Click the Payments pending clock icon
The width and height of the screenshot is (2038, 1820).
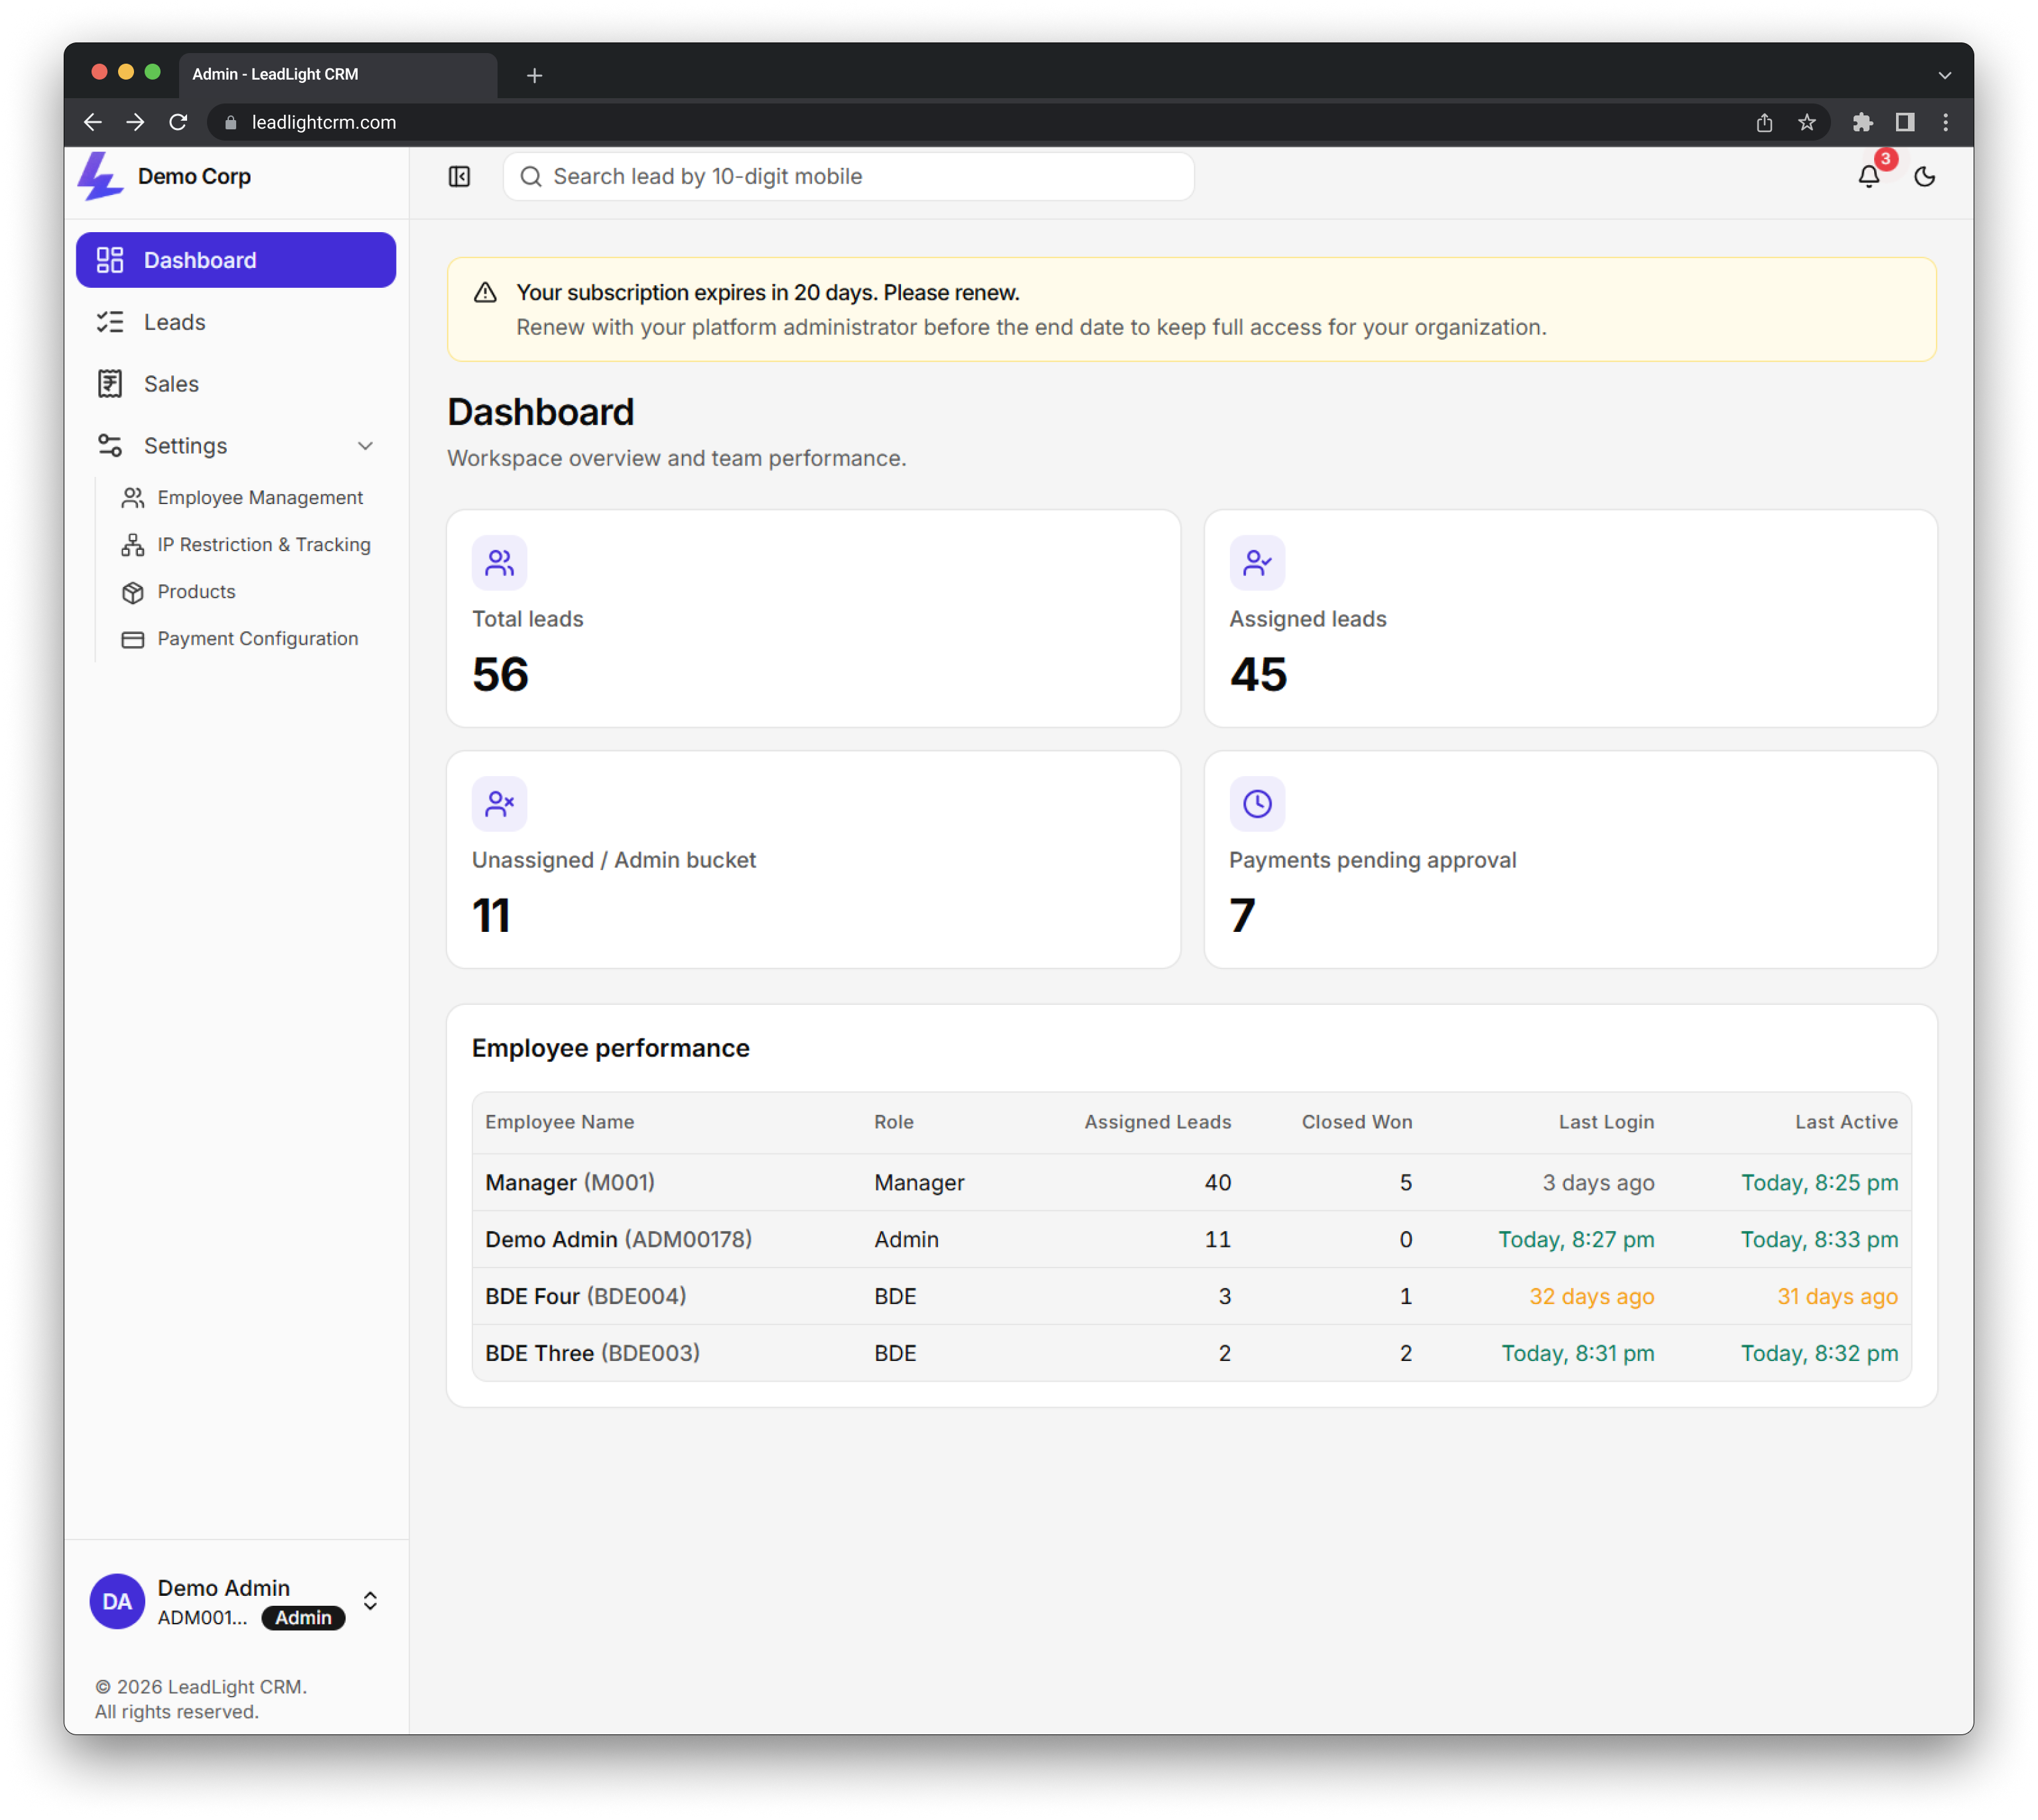tap(1257, 804)
